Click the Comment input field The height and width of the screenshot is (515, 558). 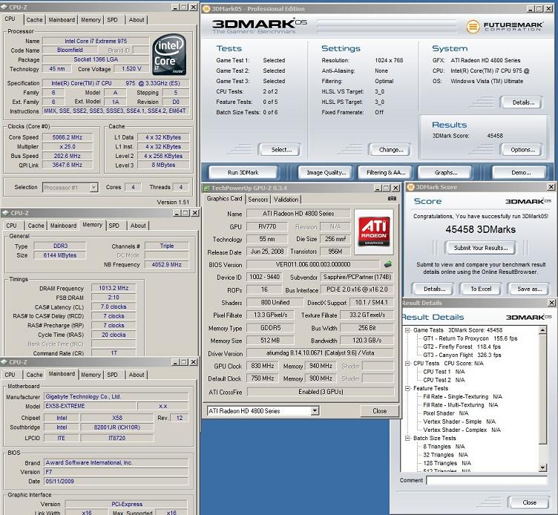point(487,480)
